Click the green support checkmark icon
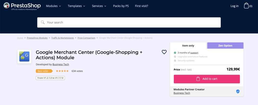This screenshot has height=105, width=258. coord(175,53)
